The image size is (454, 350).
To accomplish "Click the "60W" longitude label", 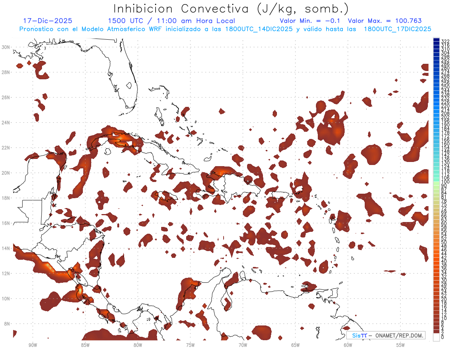I will tap(348, 345).
